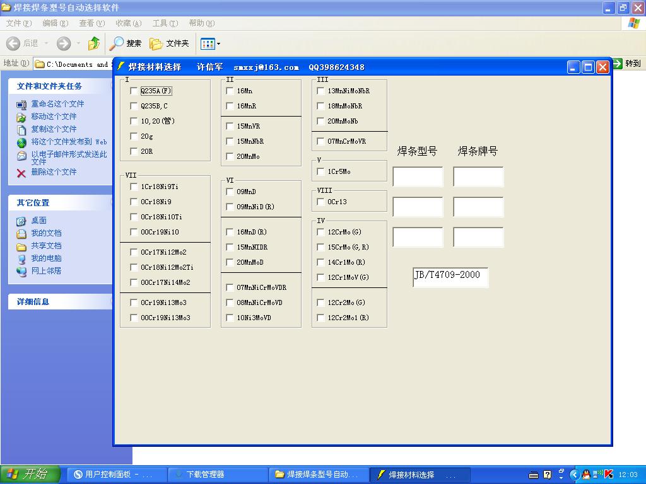This screenshot has height=484, width=646.
Task: Click the 共享文档 folder icon
Action: 21,246
